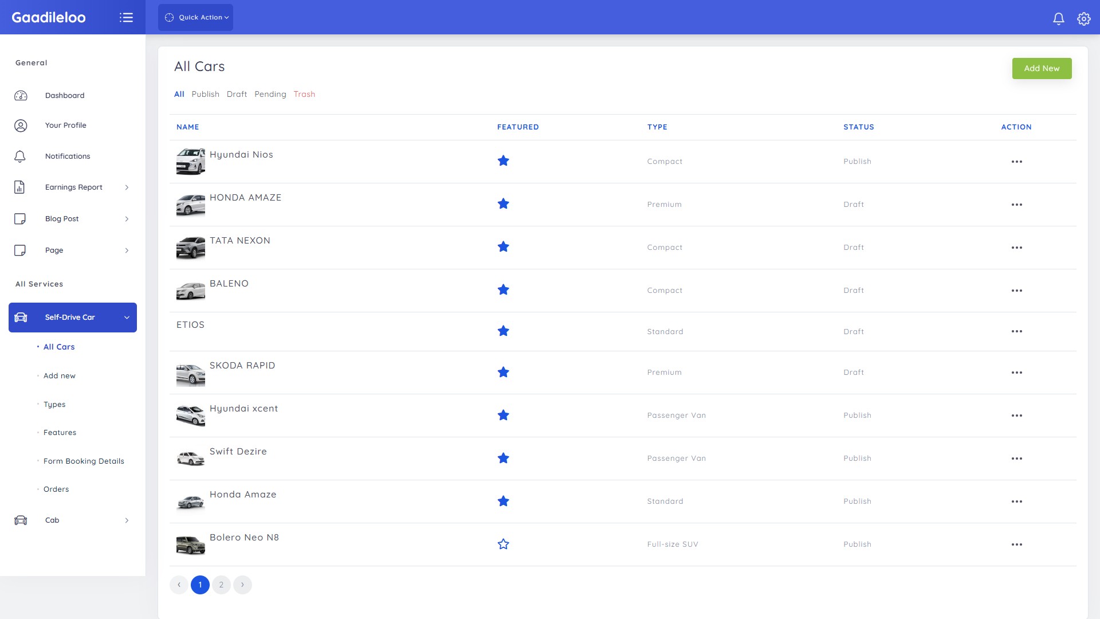
Task: Go to previous page arrow
Action: pos(179,585)
